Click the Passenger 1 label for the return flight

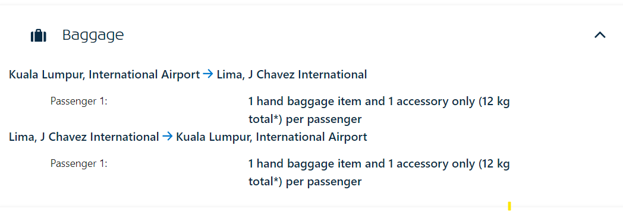79,163
